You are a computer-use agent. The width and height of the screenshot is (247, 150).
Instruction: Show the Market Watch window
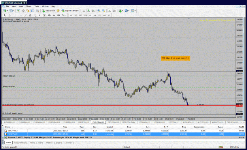[19, 11]
